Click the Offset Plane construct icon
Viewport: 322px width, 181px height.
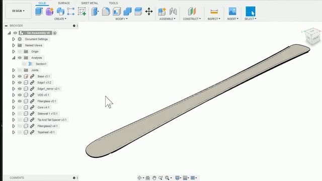tap(192, 12)
